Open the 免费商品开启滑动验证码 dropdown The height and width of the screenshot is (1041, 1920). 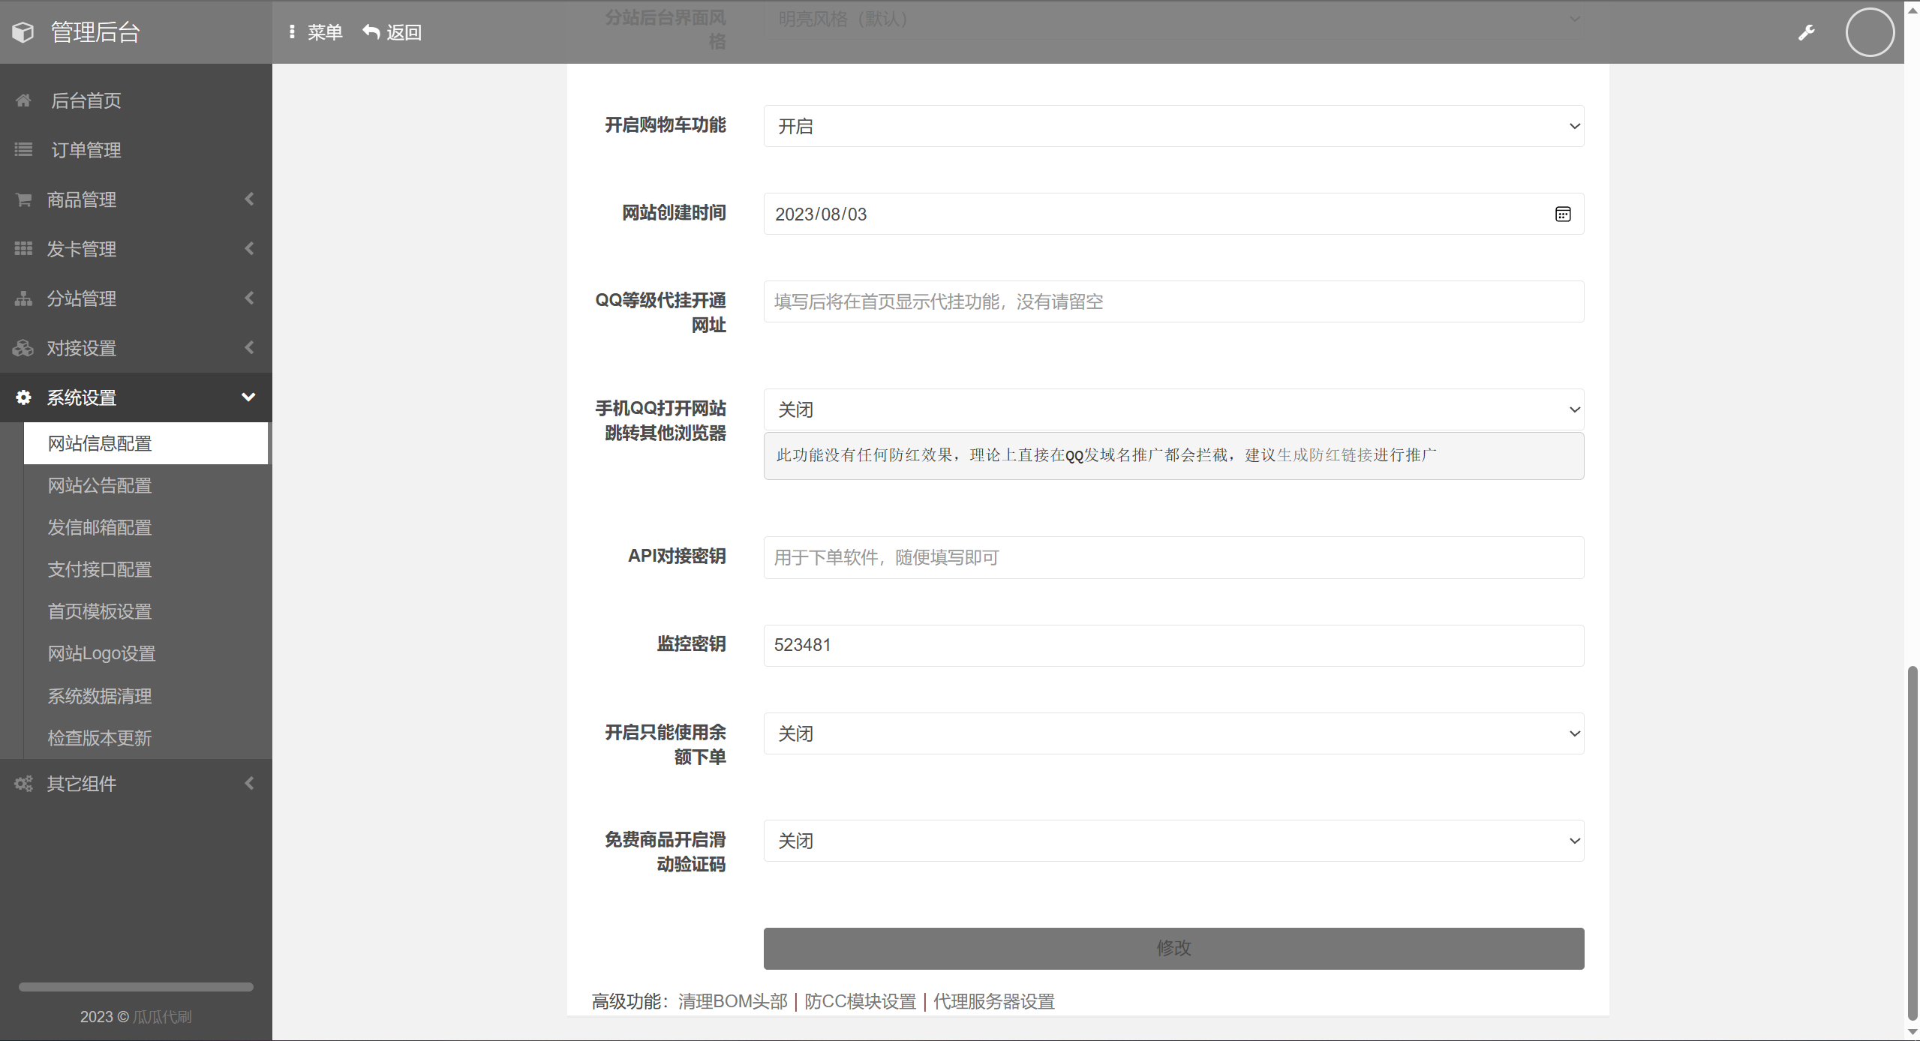[1173, 841]
